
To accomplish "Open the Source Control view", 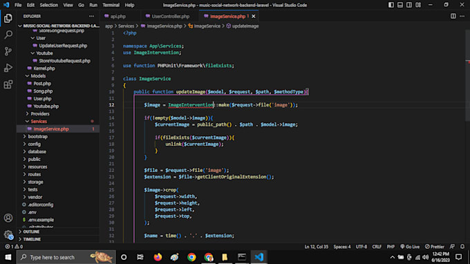I will click(x=8, y=51).
